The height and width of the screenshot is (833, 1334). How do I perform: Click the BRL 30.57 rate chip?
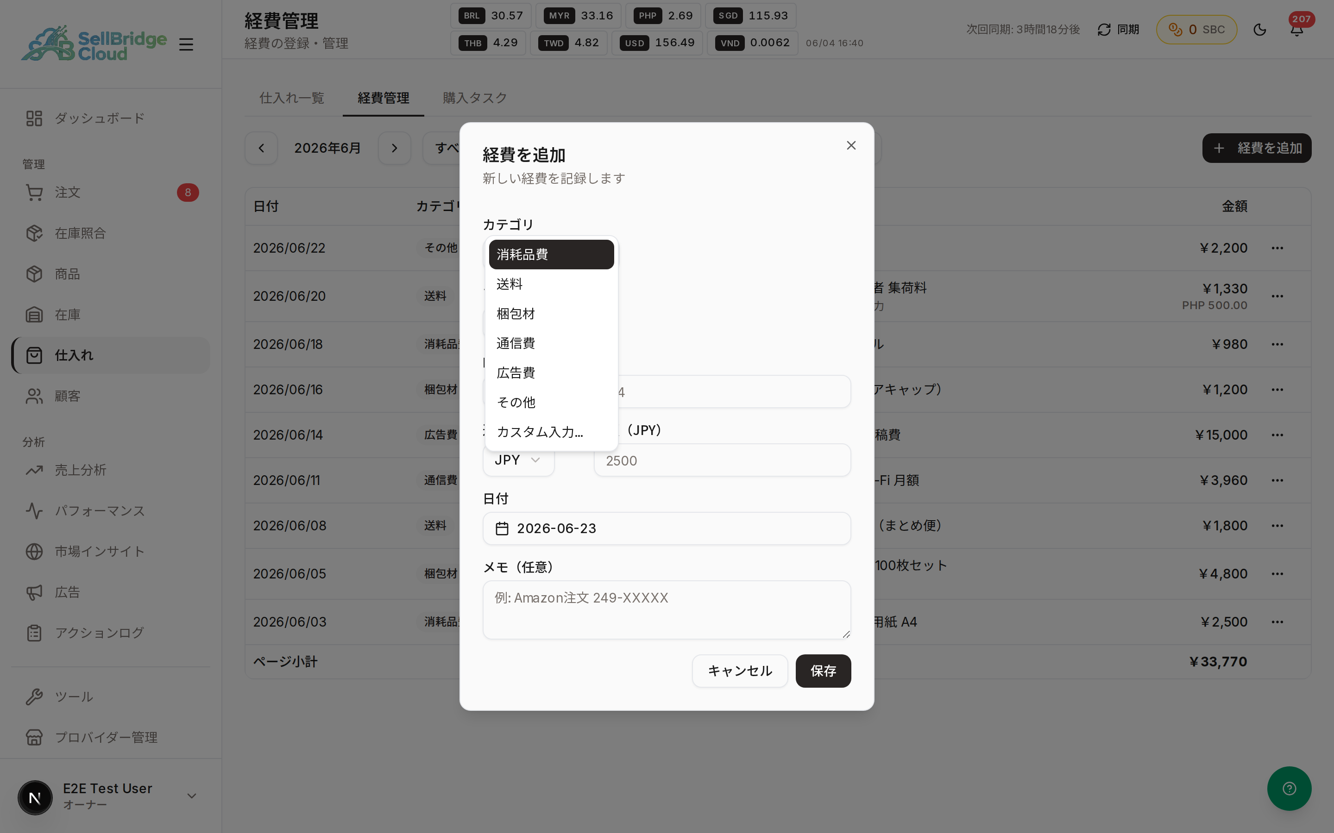491,16
